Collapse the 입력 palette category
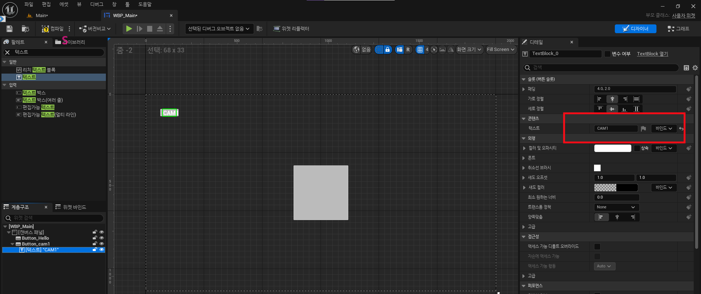The height and width of the screenshot is (294, 701). tap(4, 85)
